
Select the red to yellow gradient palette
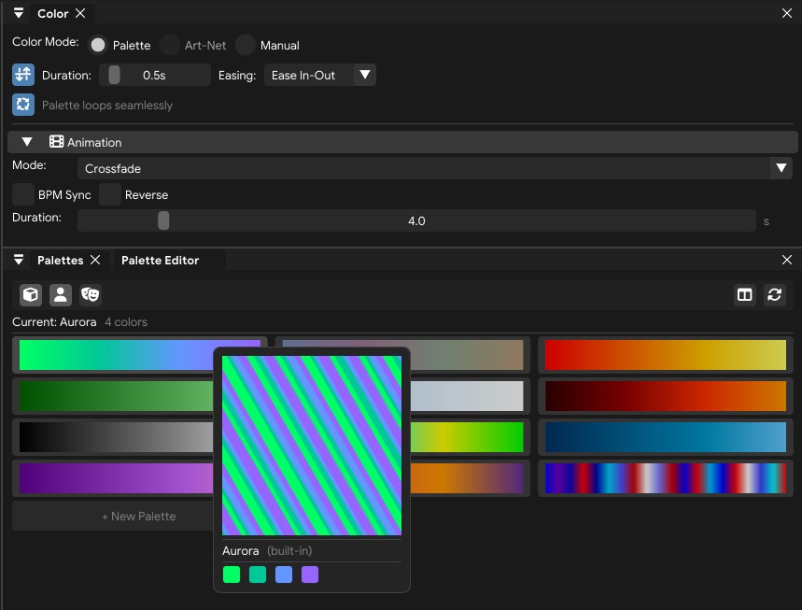click(666, 355)
